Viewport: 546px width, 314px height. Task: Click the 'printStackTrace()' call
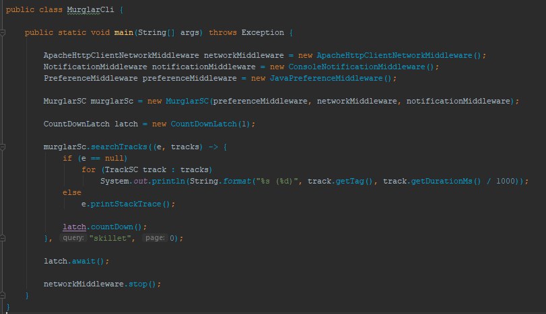130,204
